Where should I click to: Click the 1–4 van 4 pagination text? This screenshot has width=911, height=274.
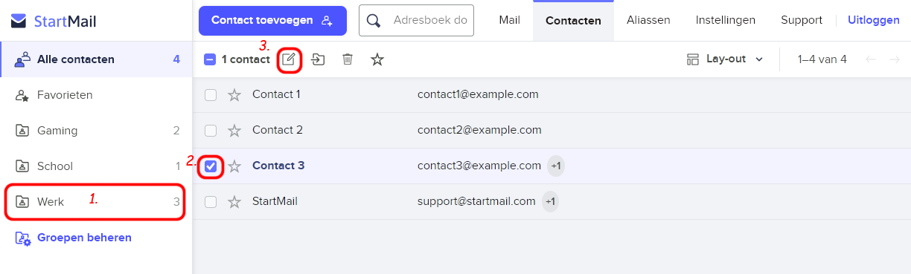822,59
